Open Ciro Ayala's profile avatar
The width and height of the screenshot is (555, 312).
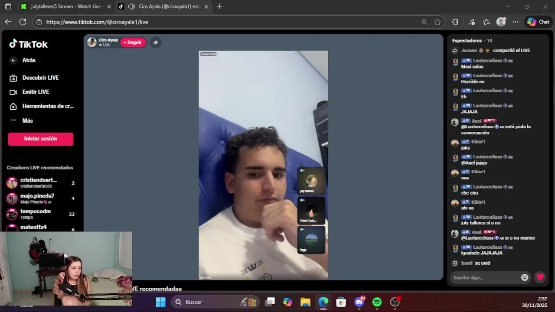(x=91, y=42)
